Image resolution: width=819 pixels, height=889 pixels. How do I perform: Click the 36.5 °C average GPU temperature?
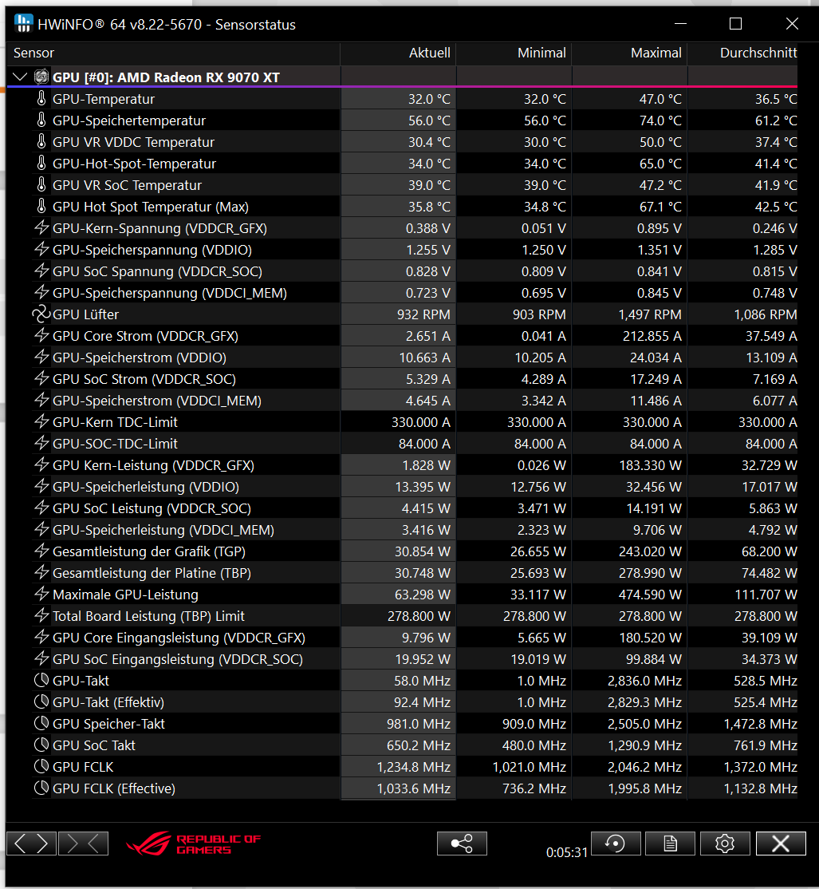click(x=775, y=99)
